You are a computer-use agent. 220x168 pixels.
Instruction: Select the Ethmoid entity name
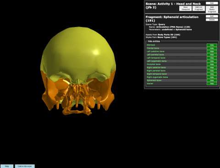click(151, 45)
